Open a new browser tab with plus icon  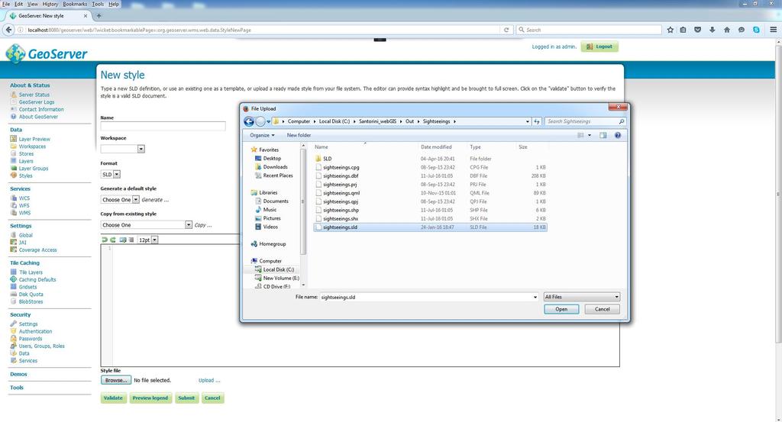[x=99, y=16]
